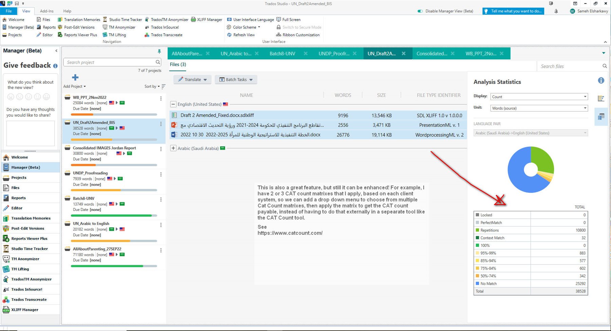Image resolution: width=611 pixels, height=331 pixels.
Task: Switch to the Add-Ins ribbon tab
Action: point(47,11)
